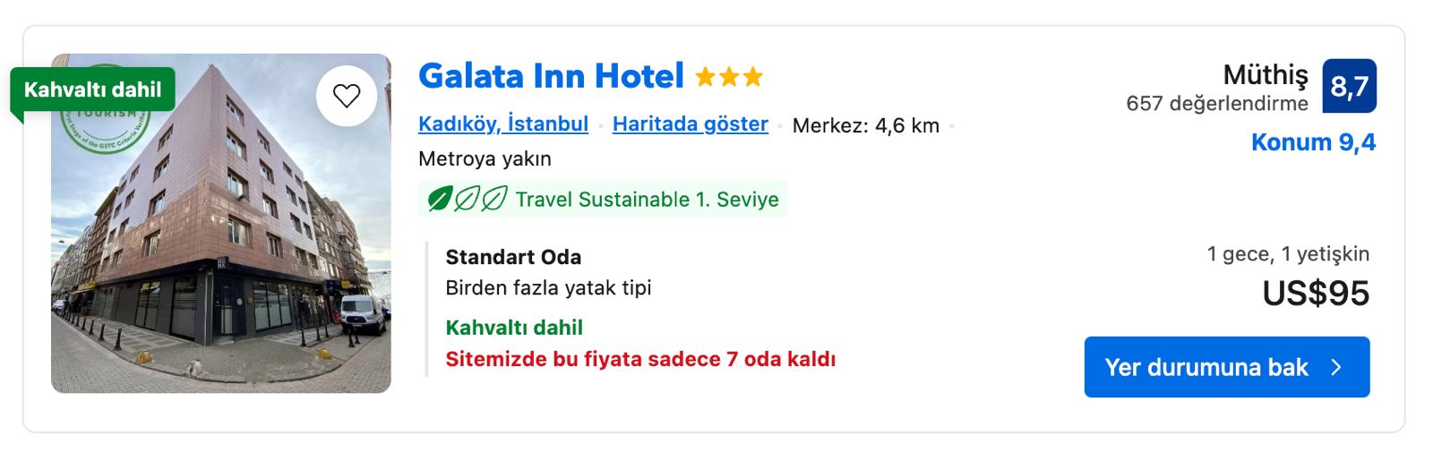
Task: Click the US$95 price
Action: coord(1316,294)
